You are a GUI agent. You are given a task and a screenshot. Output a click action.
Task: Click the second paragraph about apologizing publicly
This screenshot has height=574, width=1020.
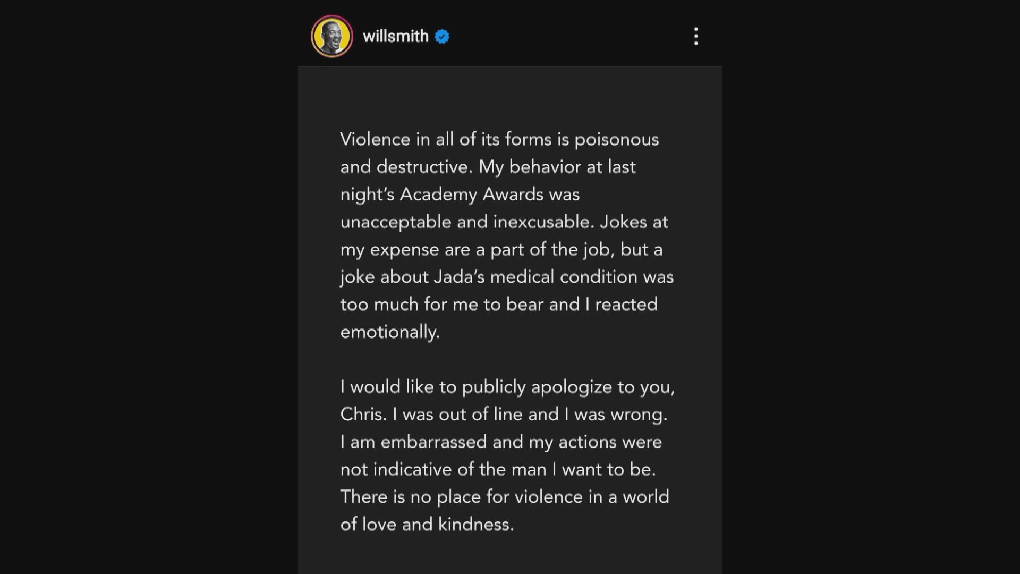pos(507,455)
